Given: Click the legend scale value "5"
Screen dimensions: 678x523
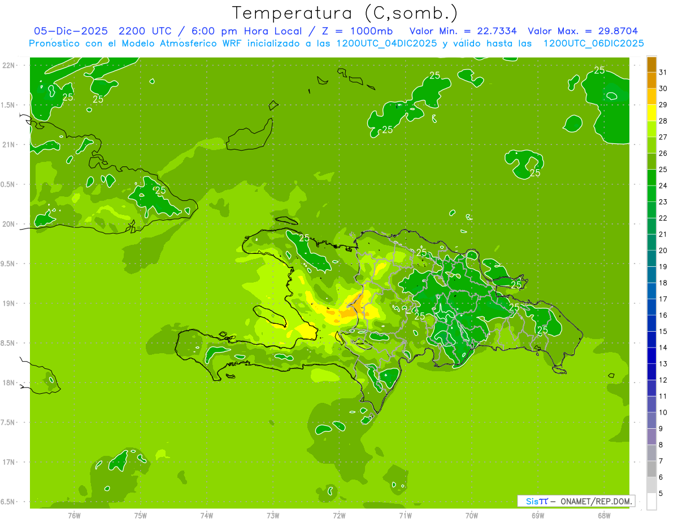Looking at the screenshot, I should (661, 494).
